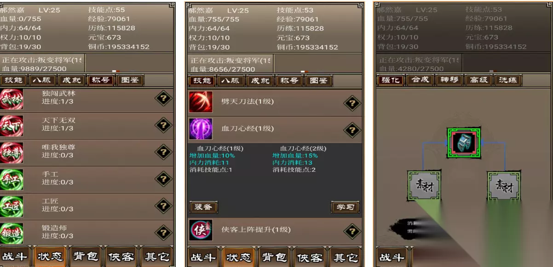553x267 pixels.
Task: Click the 装备 button
Action: tap(203, 207)
